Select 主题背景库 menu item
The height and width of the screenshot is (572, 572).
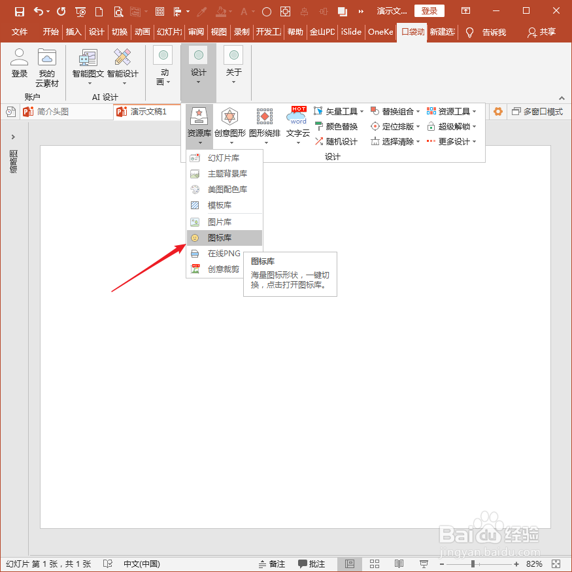(x=224, y=174)
